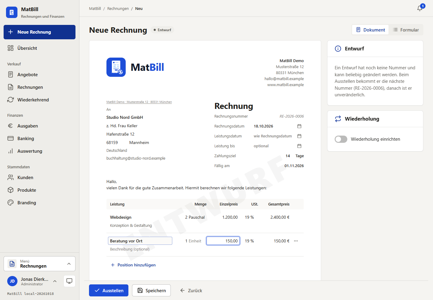Screen dimensions: 433x300
Task: Open calendar picker for Leistung bis
Action: pos(299,146)
